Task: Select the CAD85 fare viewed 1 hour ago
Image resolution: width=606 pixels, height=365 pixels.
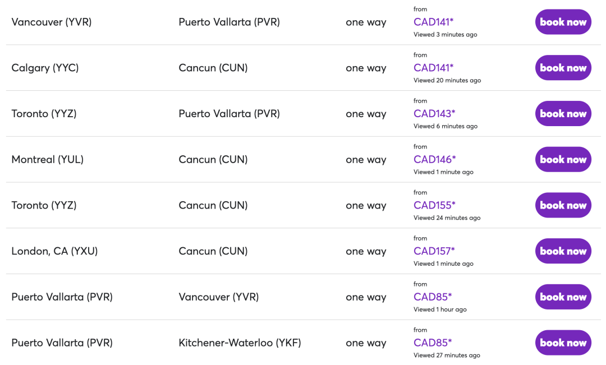Action: click(x=433, y=297)
